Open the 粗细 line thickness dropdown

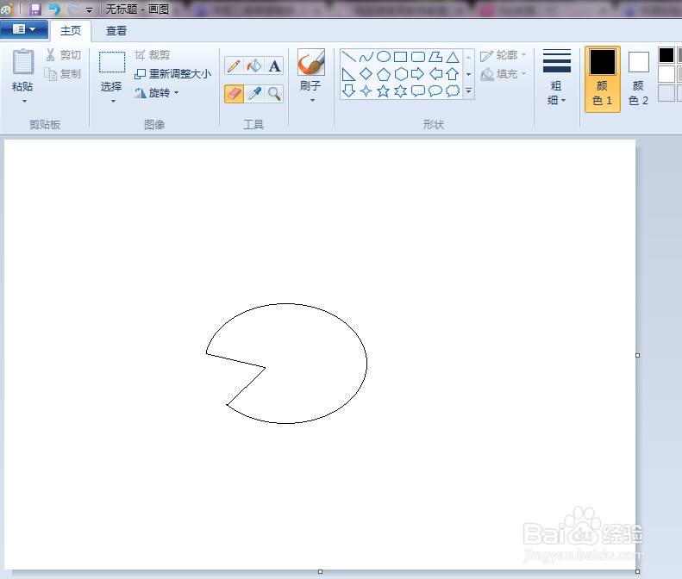(557, 78)
